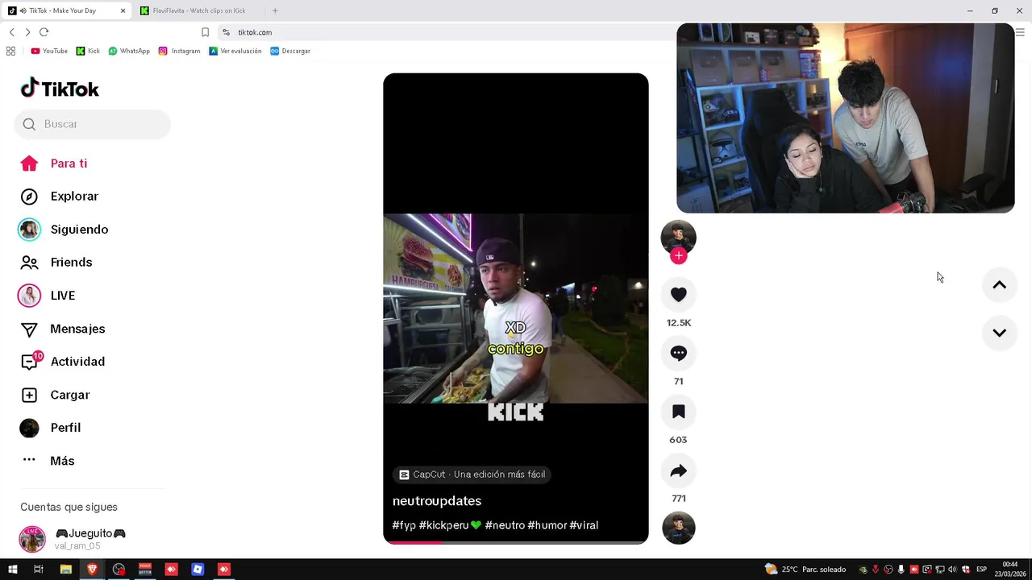Click the #kickperu hashtag
Image resolution: width=1032 pixels, height=580 pixels.
tap(443, 525)
